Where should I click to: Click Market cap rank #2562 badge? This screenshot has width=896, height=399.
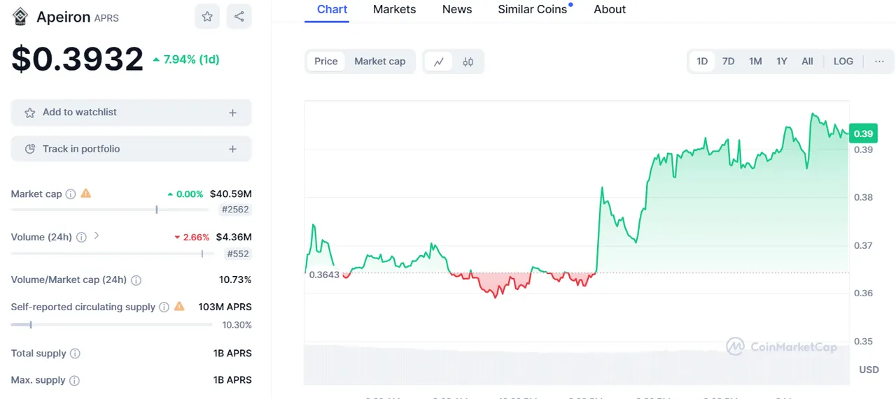tap(235, 210)
